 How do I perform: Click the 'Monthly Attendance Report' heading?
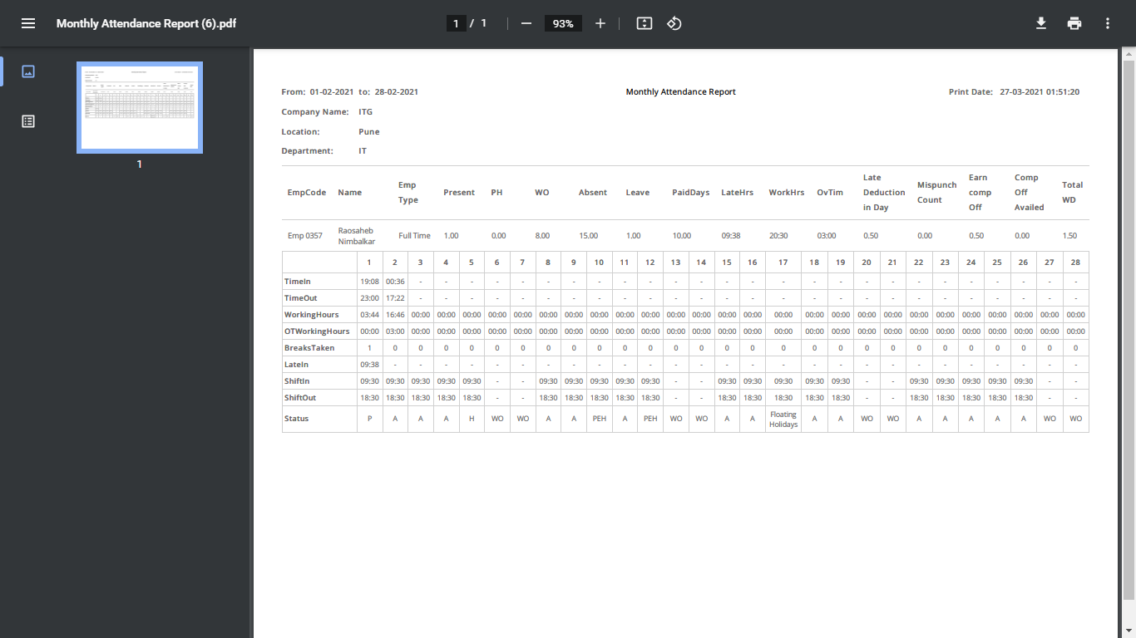pos(681,92)
